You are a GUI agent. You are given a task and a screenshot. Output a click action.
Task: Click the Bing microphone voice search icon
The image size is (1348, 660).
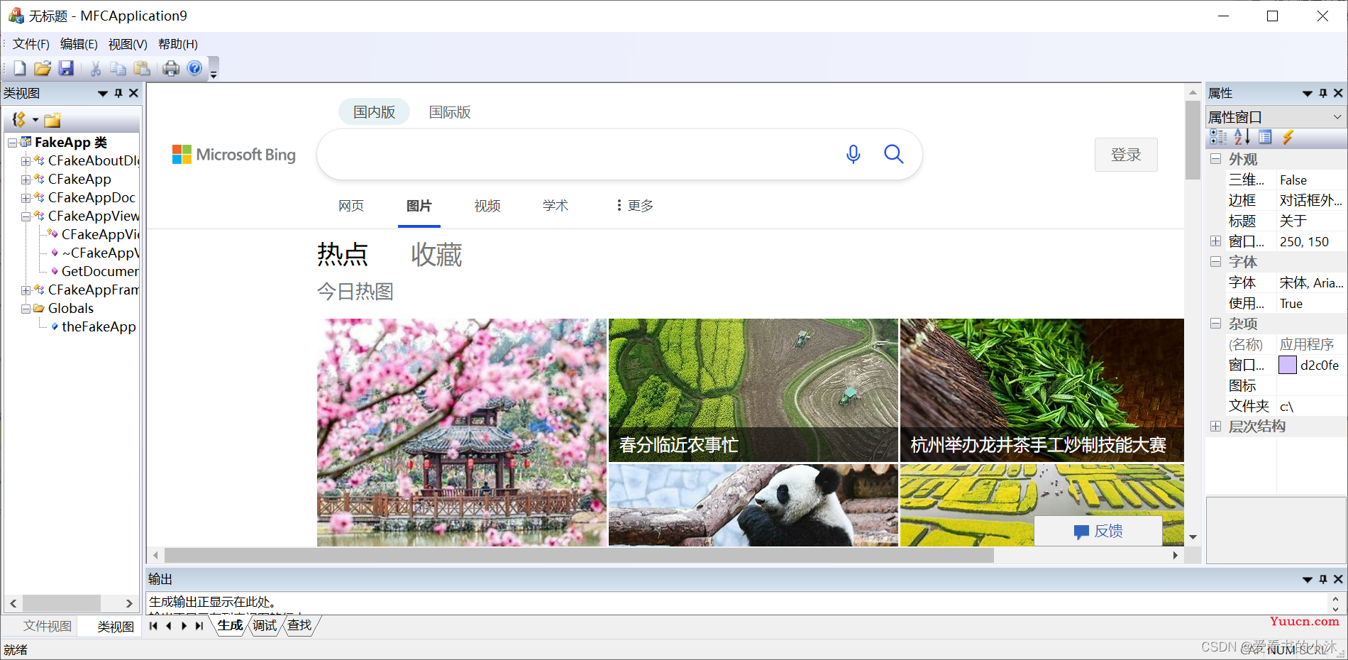click(x=853, y=154)
